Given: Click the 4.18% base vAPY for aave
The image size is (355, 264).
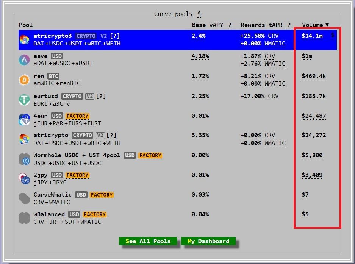Looking at the screenshot, I should [200, 56].
